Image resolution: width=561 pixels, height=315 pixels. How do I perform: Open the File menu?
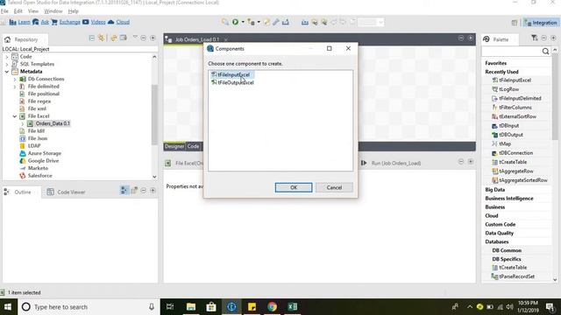click(x=4, y=11)
